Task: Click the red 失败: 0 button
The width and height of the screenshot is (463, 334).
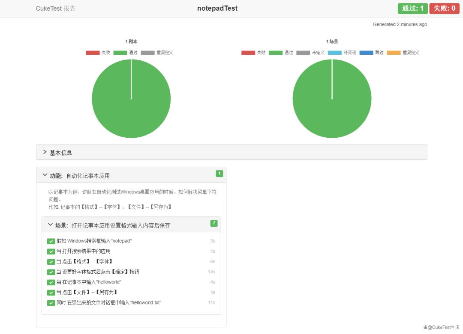Action: click(x=444, y=9)
